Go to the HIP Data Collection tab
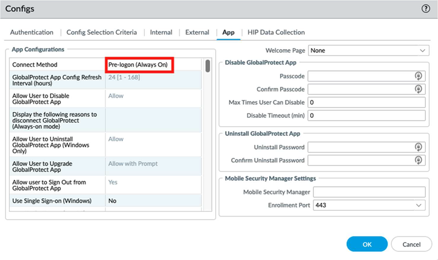 pyautogui.click(x=276, y=32)
